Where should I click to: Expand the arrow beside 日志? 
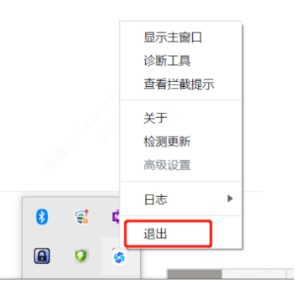[230, 198]
